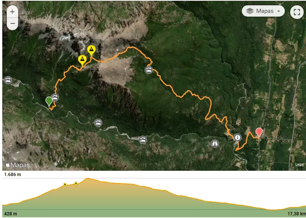Zoom in the map with plus button
Screen dimensions: 306x218
[12, 12]
